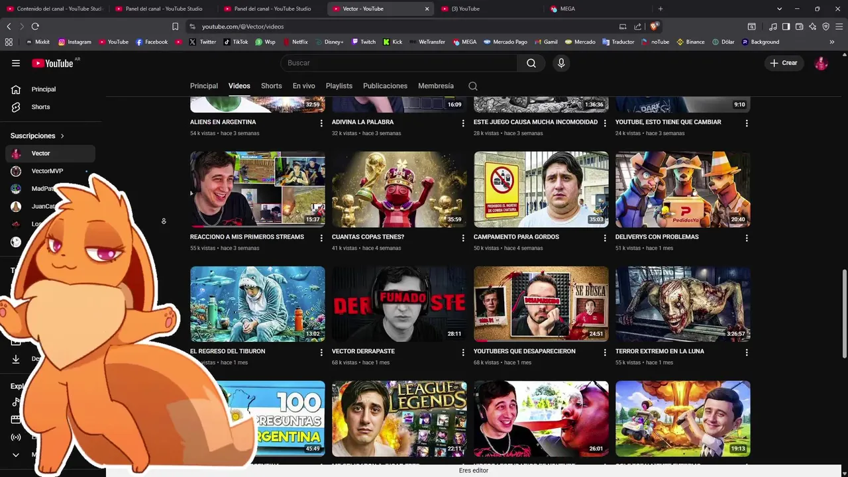Open CUANTAS COPAS TENES? video thumbnail
Viewport: 848px width, 477px height.
399,189
